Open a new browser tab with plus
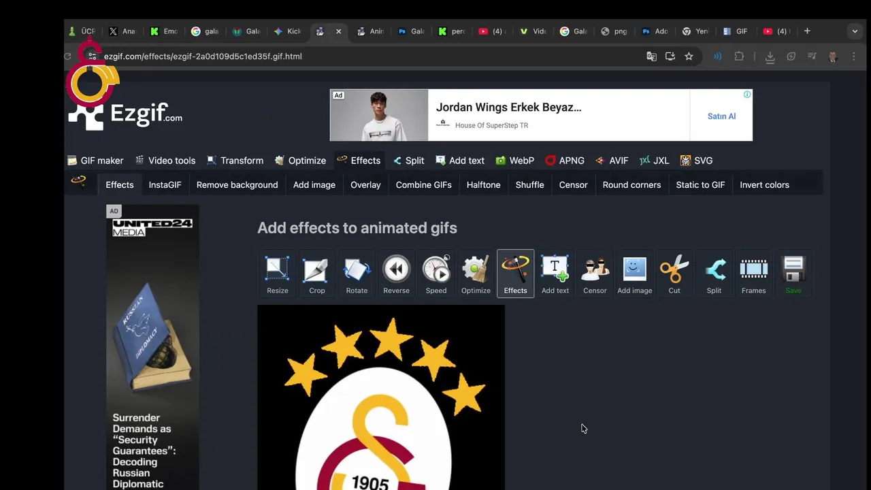 click(x=807, y=31)
